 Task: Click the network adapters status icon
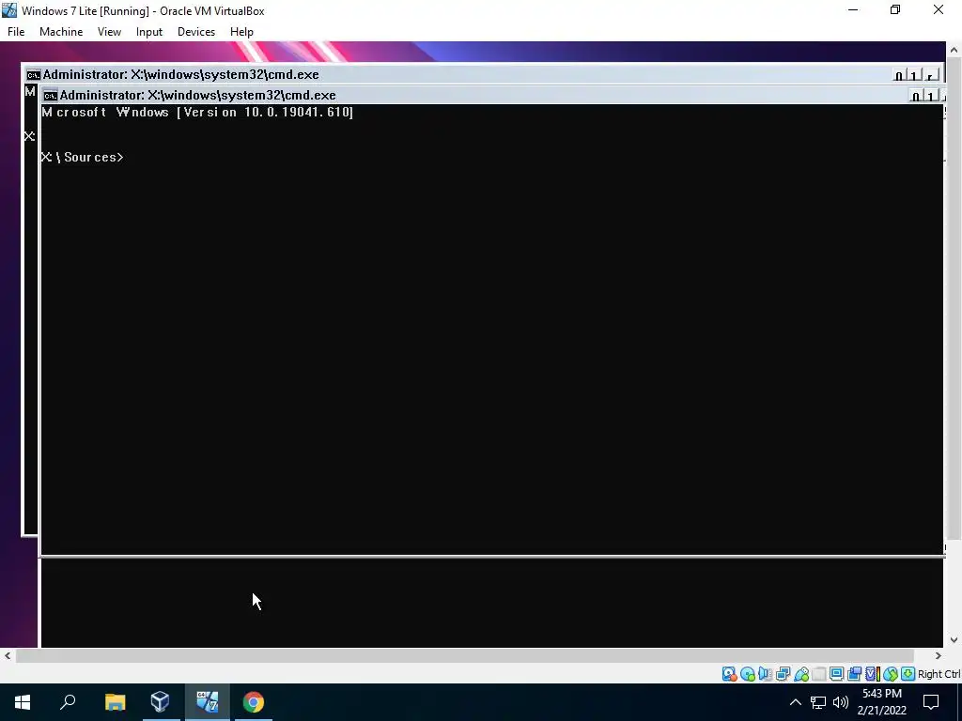pos(783,674)
